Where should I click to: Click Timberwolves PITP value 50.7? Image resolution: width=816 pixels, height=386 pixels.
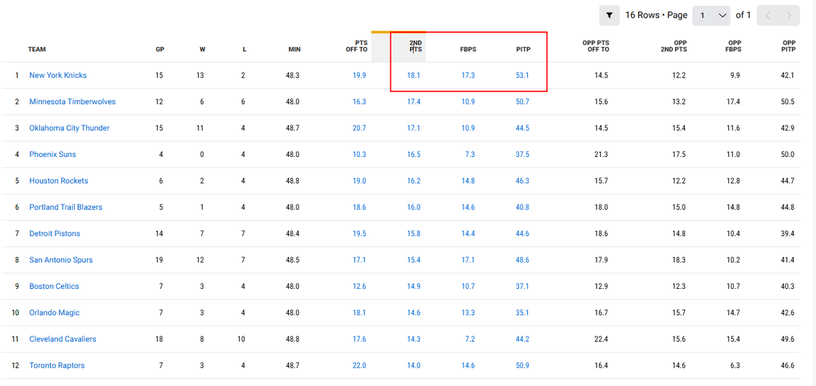point(522,102)
